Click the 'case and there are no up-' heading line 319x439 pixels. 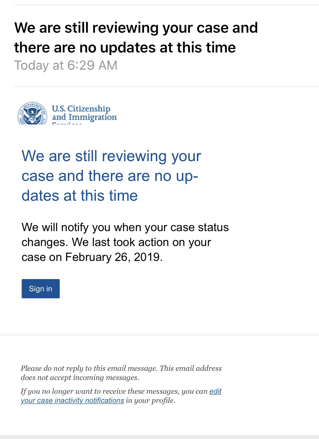click(x=110, y=176)
